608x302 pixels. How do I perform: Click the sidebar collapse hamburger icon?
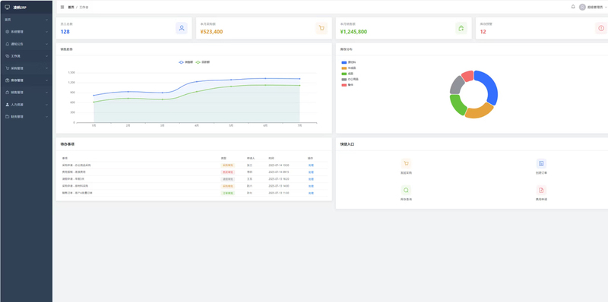(62, 7)
